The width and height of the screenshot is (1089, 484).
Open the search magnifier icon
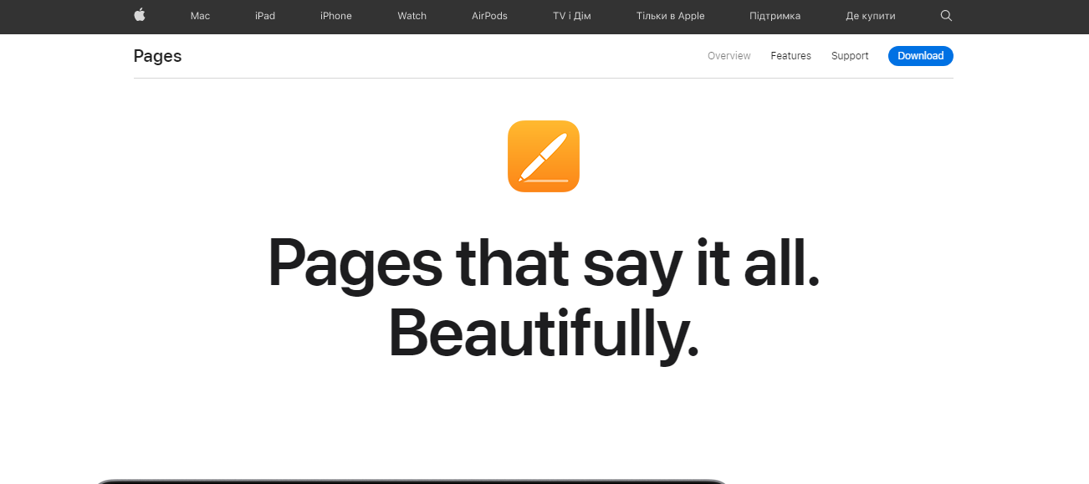pyautogui.click(x=946, y=16)
